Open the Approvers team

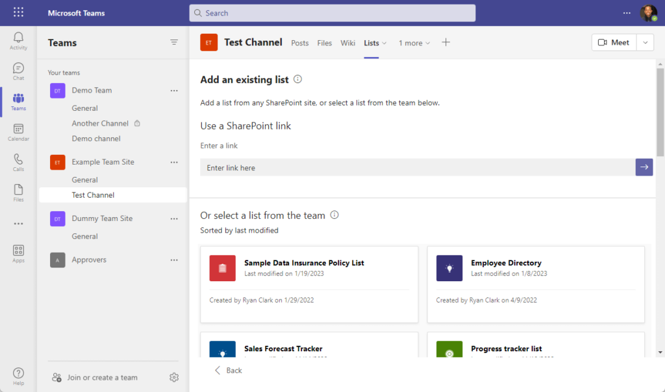[88, 260]
